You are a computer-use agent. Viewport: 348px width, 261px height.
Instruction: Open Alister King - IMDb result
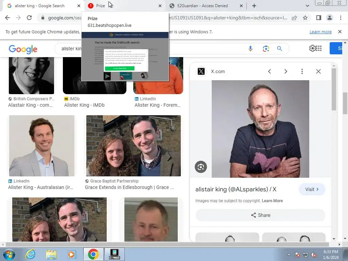click(x=84, y=105)
